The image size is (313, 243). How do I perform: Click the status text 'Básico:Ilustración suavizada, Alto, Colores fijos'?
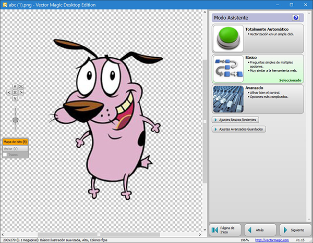[x=74, y=240]
